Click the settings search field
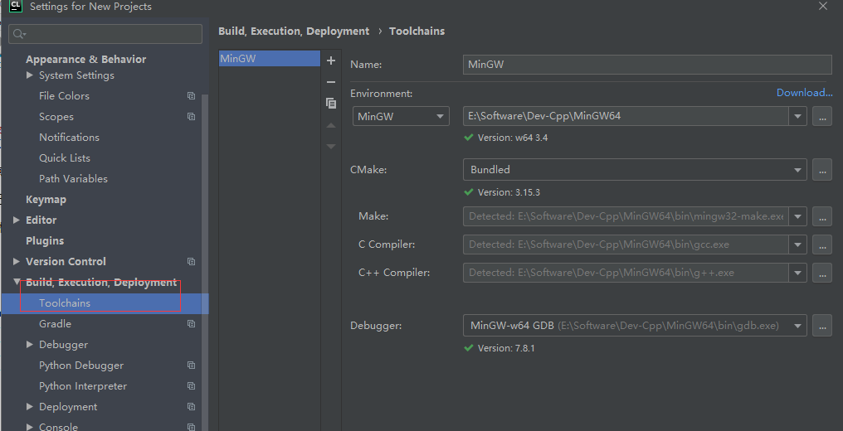 pyautogui.click(x=105, y=34)
